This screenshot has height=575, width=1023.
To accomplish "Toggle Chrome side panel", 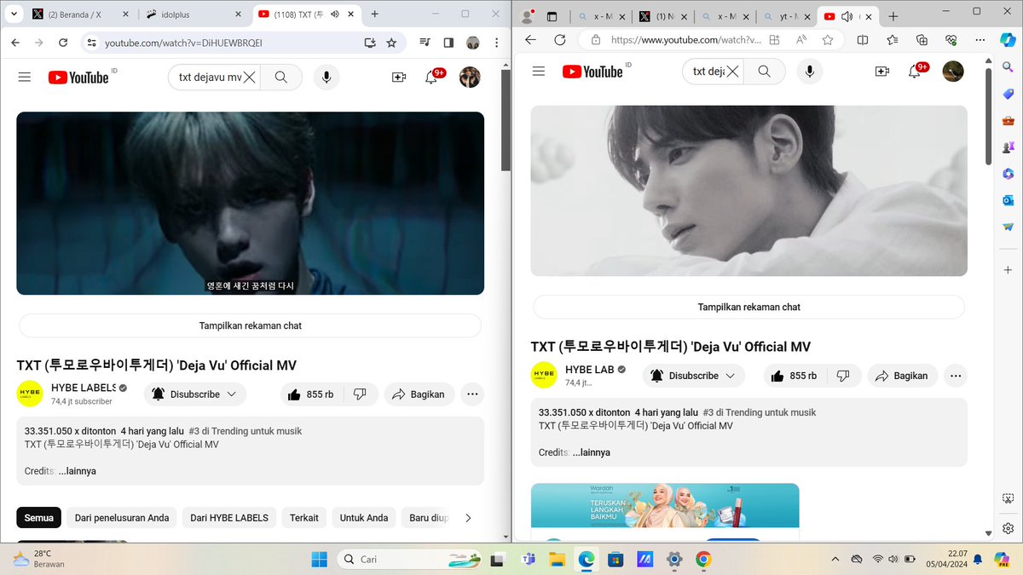I will tap(448, 43).
